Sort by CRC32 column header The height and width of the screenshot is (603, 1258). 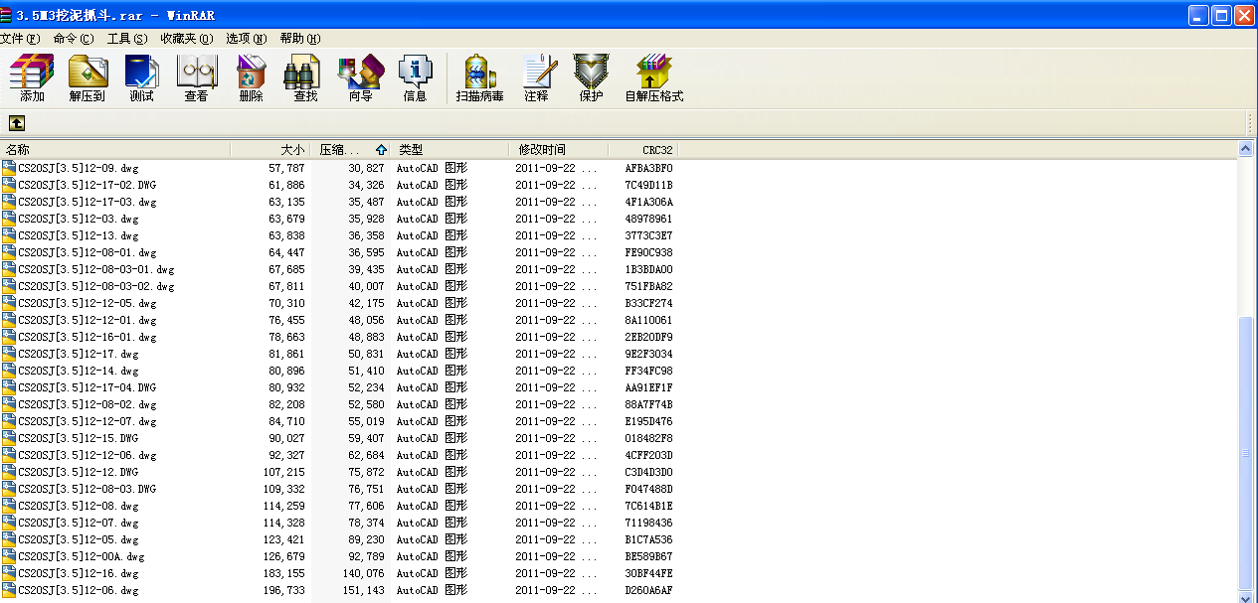643,150
